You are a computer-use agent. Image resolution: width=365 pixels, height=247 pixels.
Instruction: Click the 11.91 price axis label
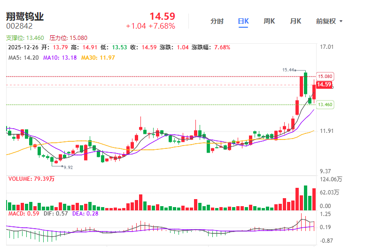326,131
